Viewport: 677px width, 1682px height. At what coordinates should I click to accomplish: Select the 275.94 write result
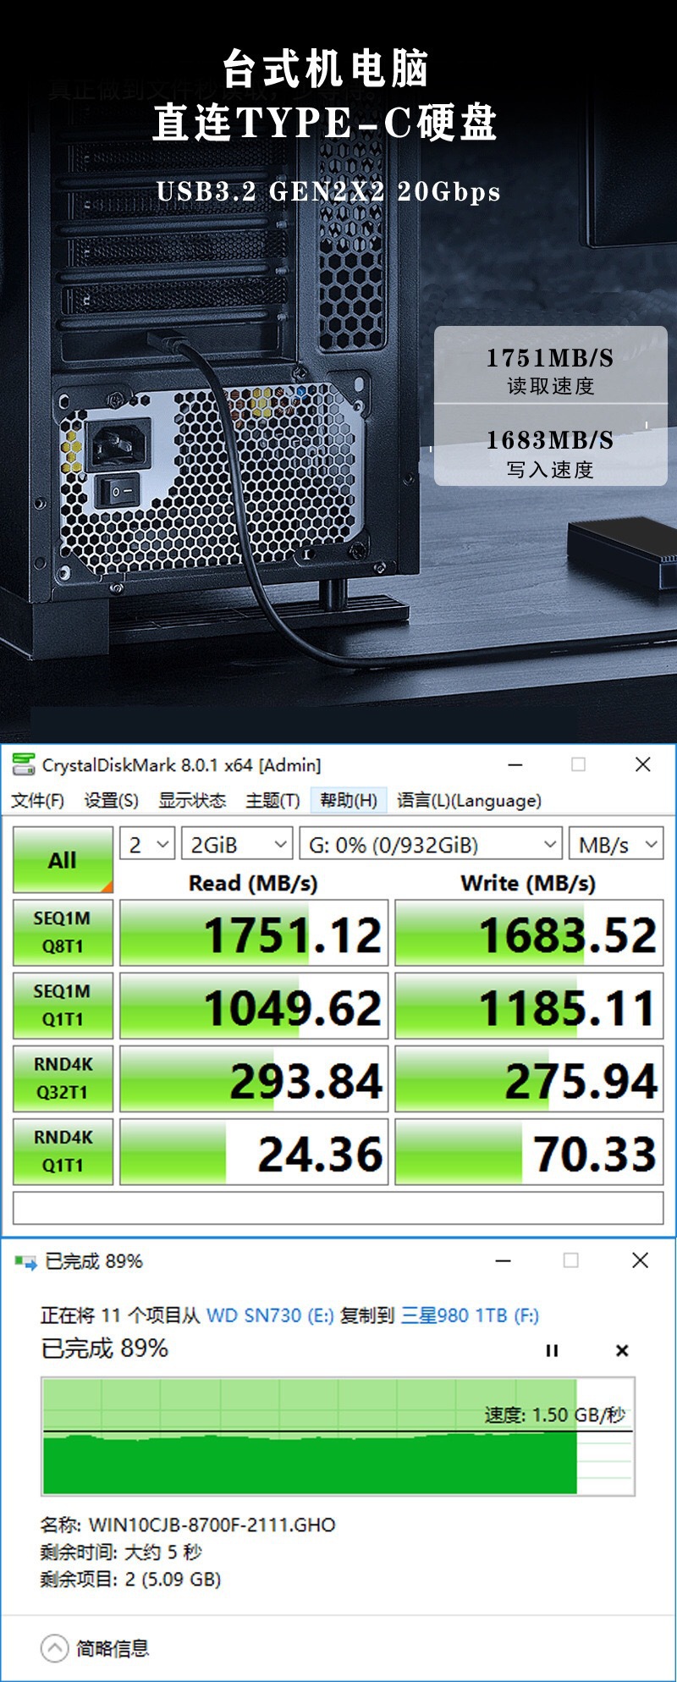coord(530,1078)
